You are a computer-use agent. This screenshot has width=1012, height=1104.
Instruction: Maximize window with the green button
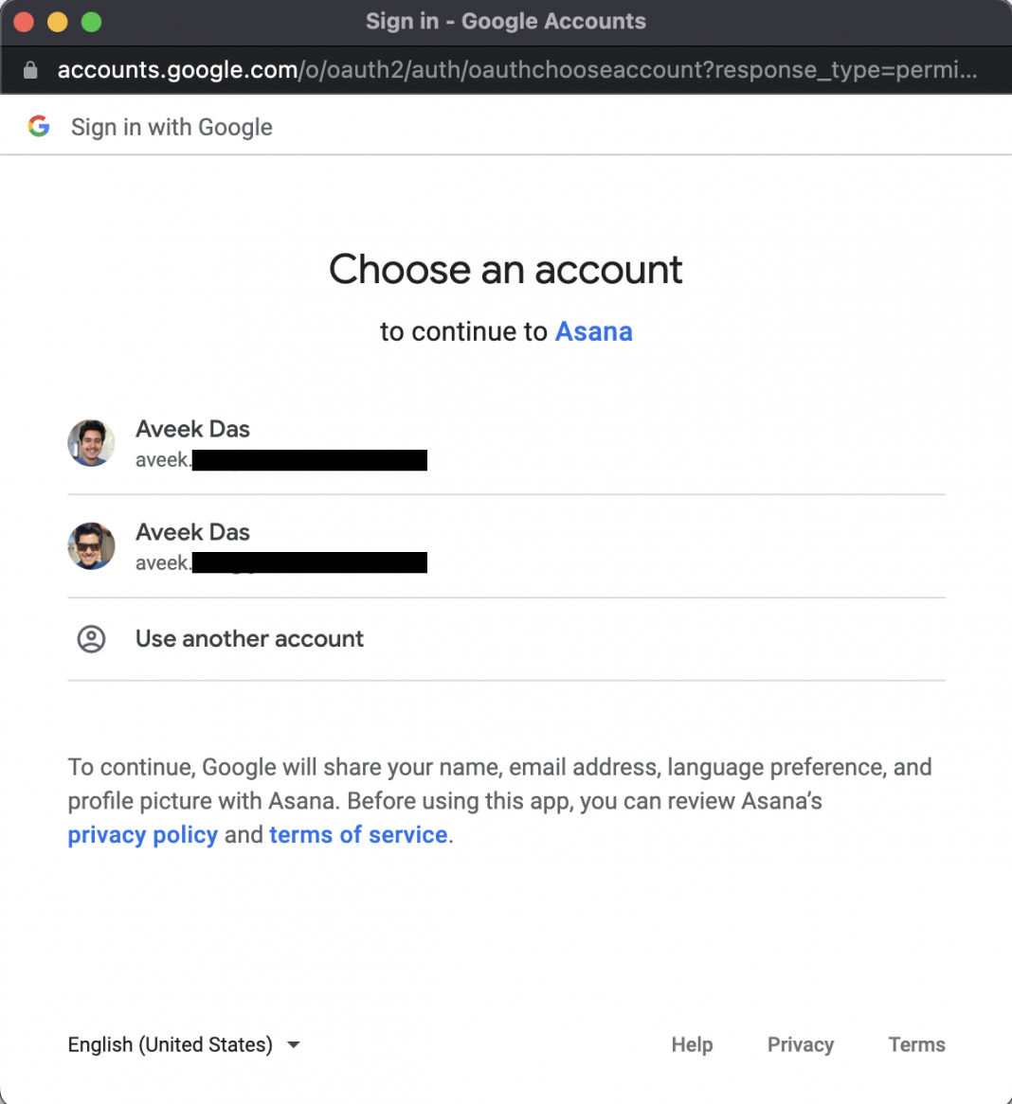click(91, 22)
